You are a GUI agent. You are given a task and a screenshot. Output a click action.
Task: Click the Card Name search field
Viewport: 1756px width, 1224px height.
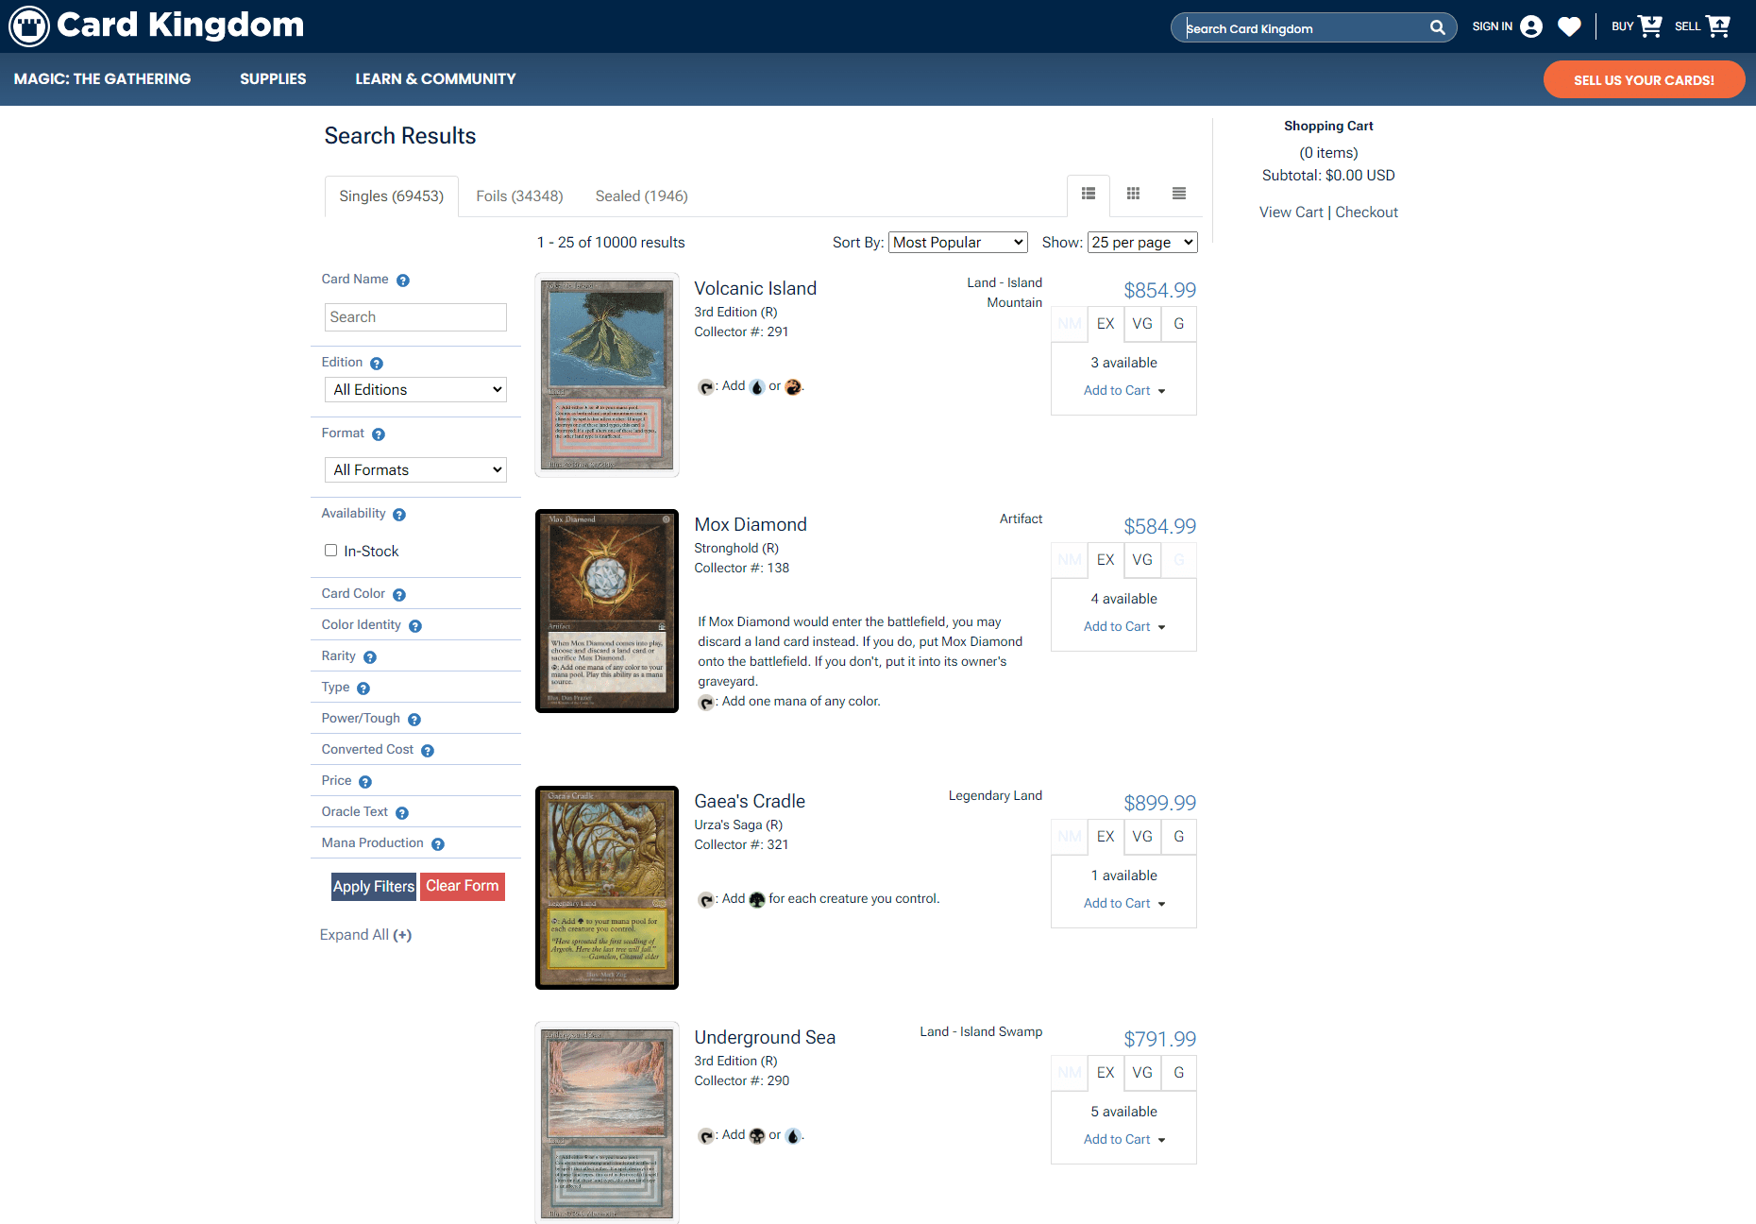pyautogui.click(x=415, y=317)
